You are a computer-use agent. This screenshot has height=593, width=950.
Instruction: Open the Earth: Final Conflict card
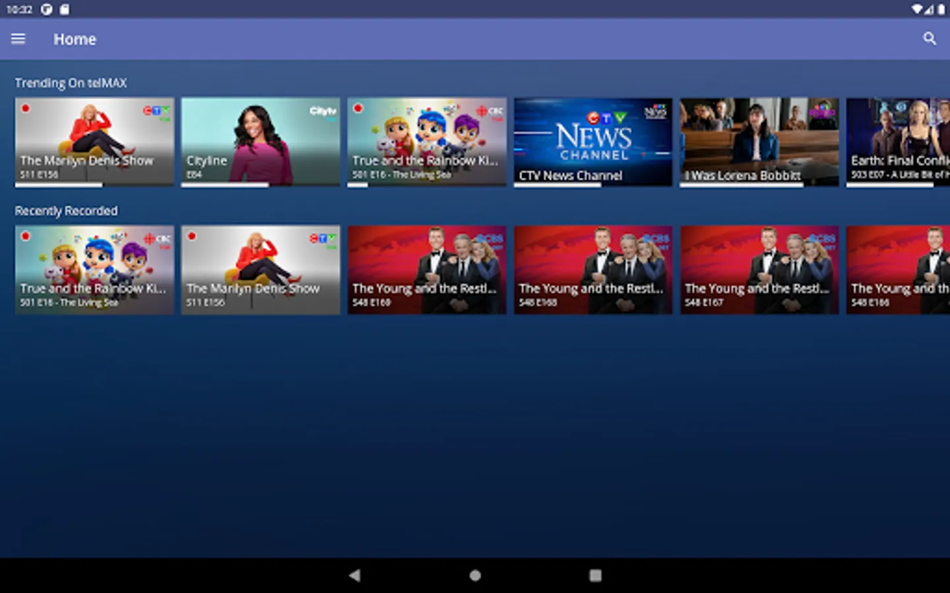coord(898,142)
